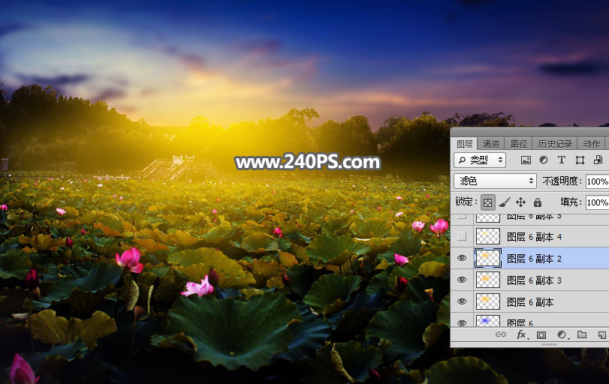Image resolution: width=609 pixels, height=384 pixels.
Task: Hide layer 图层 6 副本 2
Action: tap(462, 258)
